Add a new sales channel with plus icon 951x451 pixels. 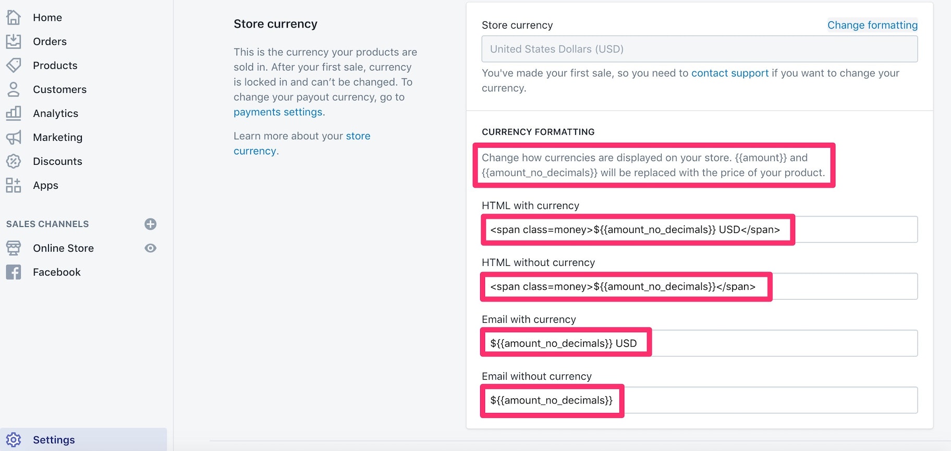point(150,224)
